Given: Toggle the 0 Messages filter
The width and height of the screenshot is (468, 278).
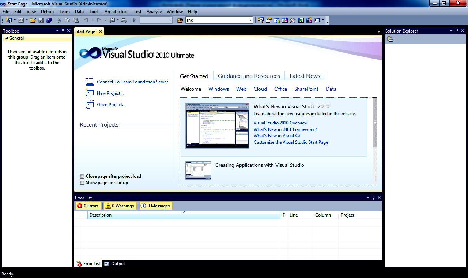Looking at the screenshot, I should click(x=155, y=206).
